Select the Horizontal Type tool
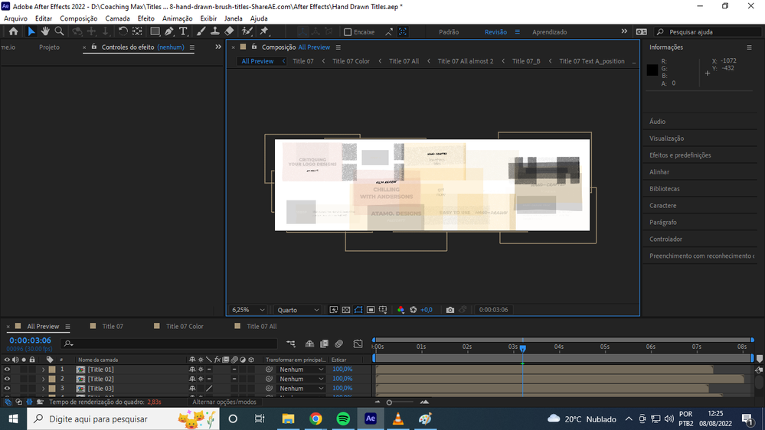Viewport: 765px width, 430px height. (x=183, y=31)
